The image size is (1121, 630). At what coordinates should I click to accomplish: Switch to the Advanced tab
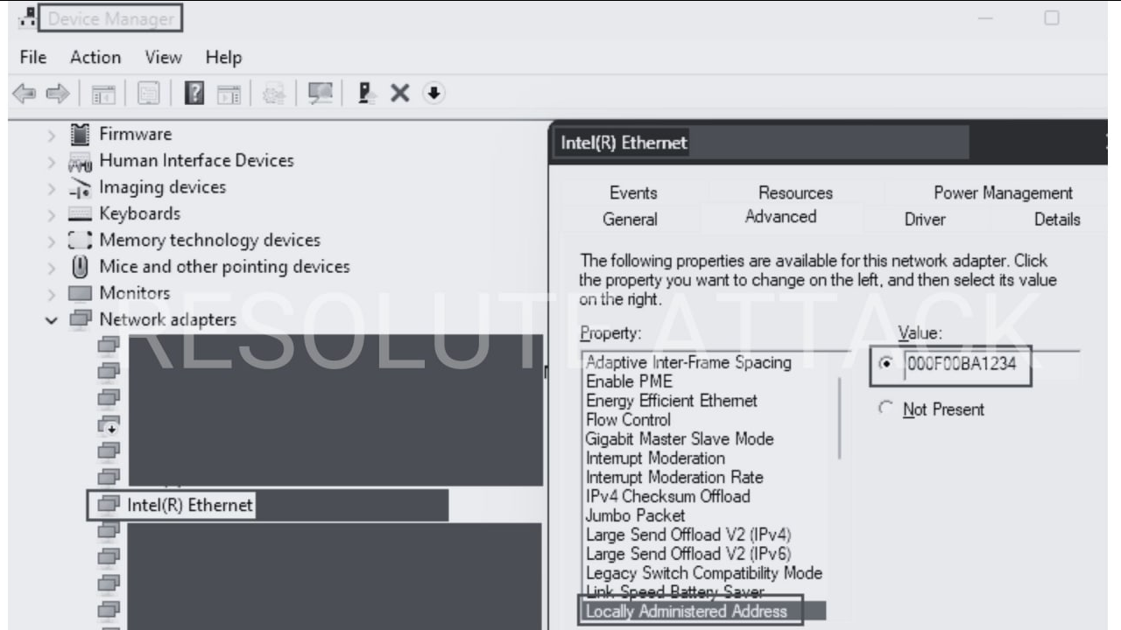point(780,216)
